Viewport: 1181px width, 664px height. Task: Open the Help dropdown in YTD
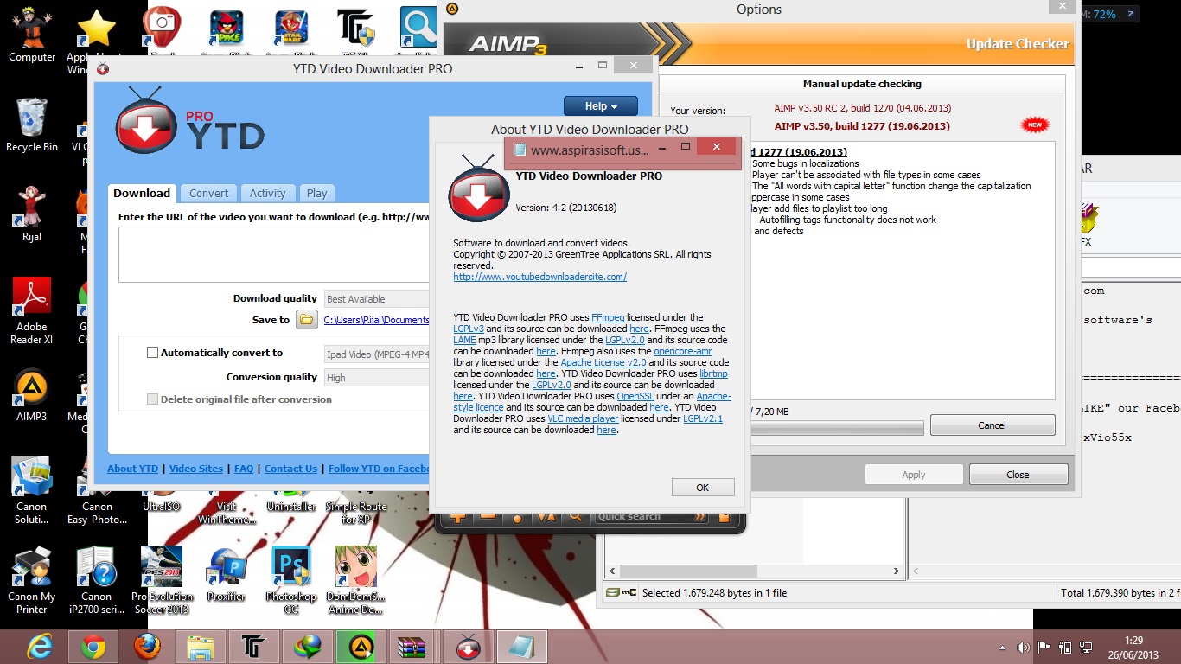601,106
